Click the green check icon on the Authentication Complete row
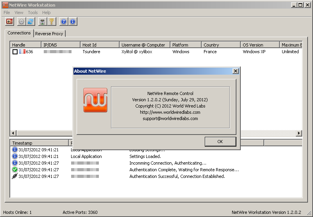Viewport: 313px width, 217px height. (x=14, y=169)
